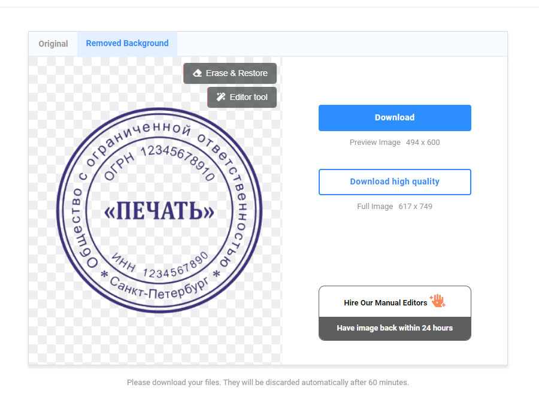Switch to the Original tab
The height and width of the screenshot is (412, 539).
click(53, 44)
